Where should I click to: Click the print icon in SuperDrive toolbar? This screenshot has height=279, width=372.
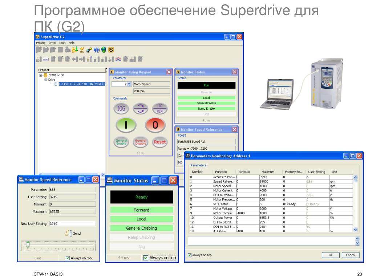pyautogui.click(x=67, y=50)
